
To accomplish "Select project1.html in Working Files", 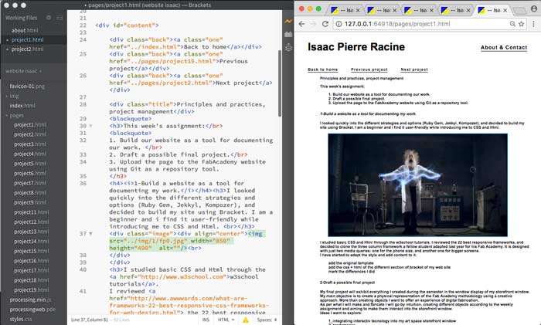I will coord(27,39).
